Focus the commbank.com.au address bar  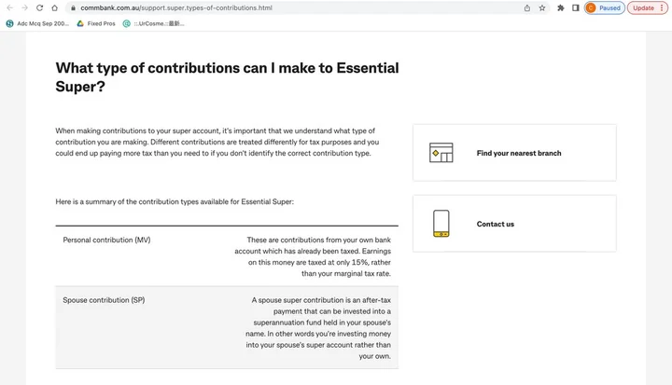point(280,7)
